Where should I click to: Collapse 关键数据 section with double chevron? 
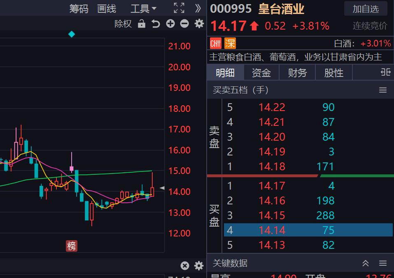(366, 263)
